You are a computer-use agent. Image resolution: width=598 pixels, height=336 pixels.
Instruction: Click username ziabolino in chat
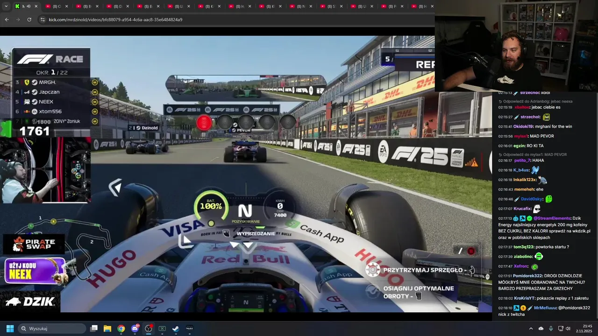(x=523, y=257)
